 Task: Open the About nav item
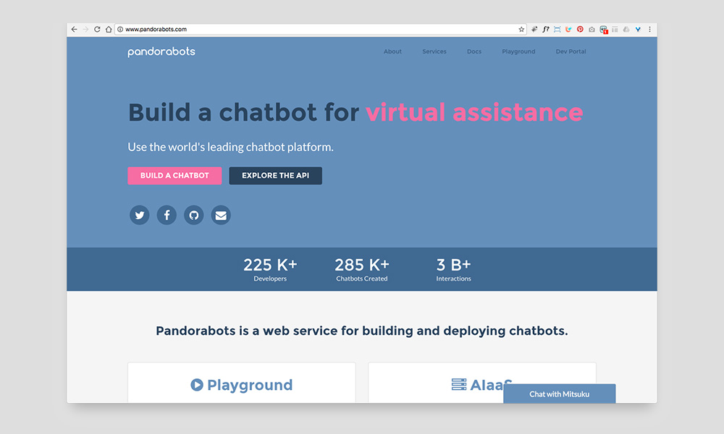[x=392, y=51]
